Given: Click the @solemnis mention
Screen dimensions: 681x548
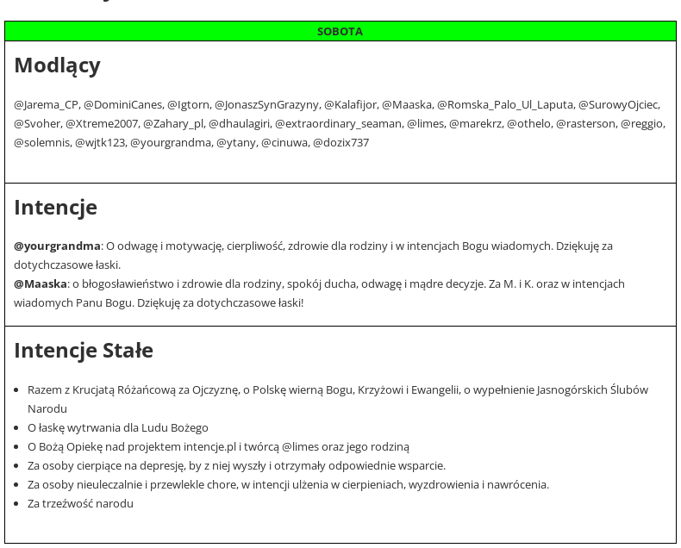Looking at the screenshot, I should point(41,142).
